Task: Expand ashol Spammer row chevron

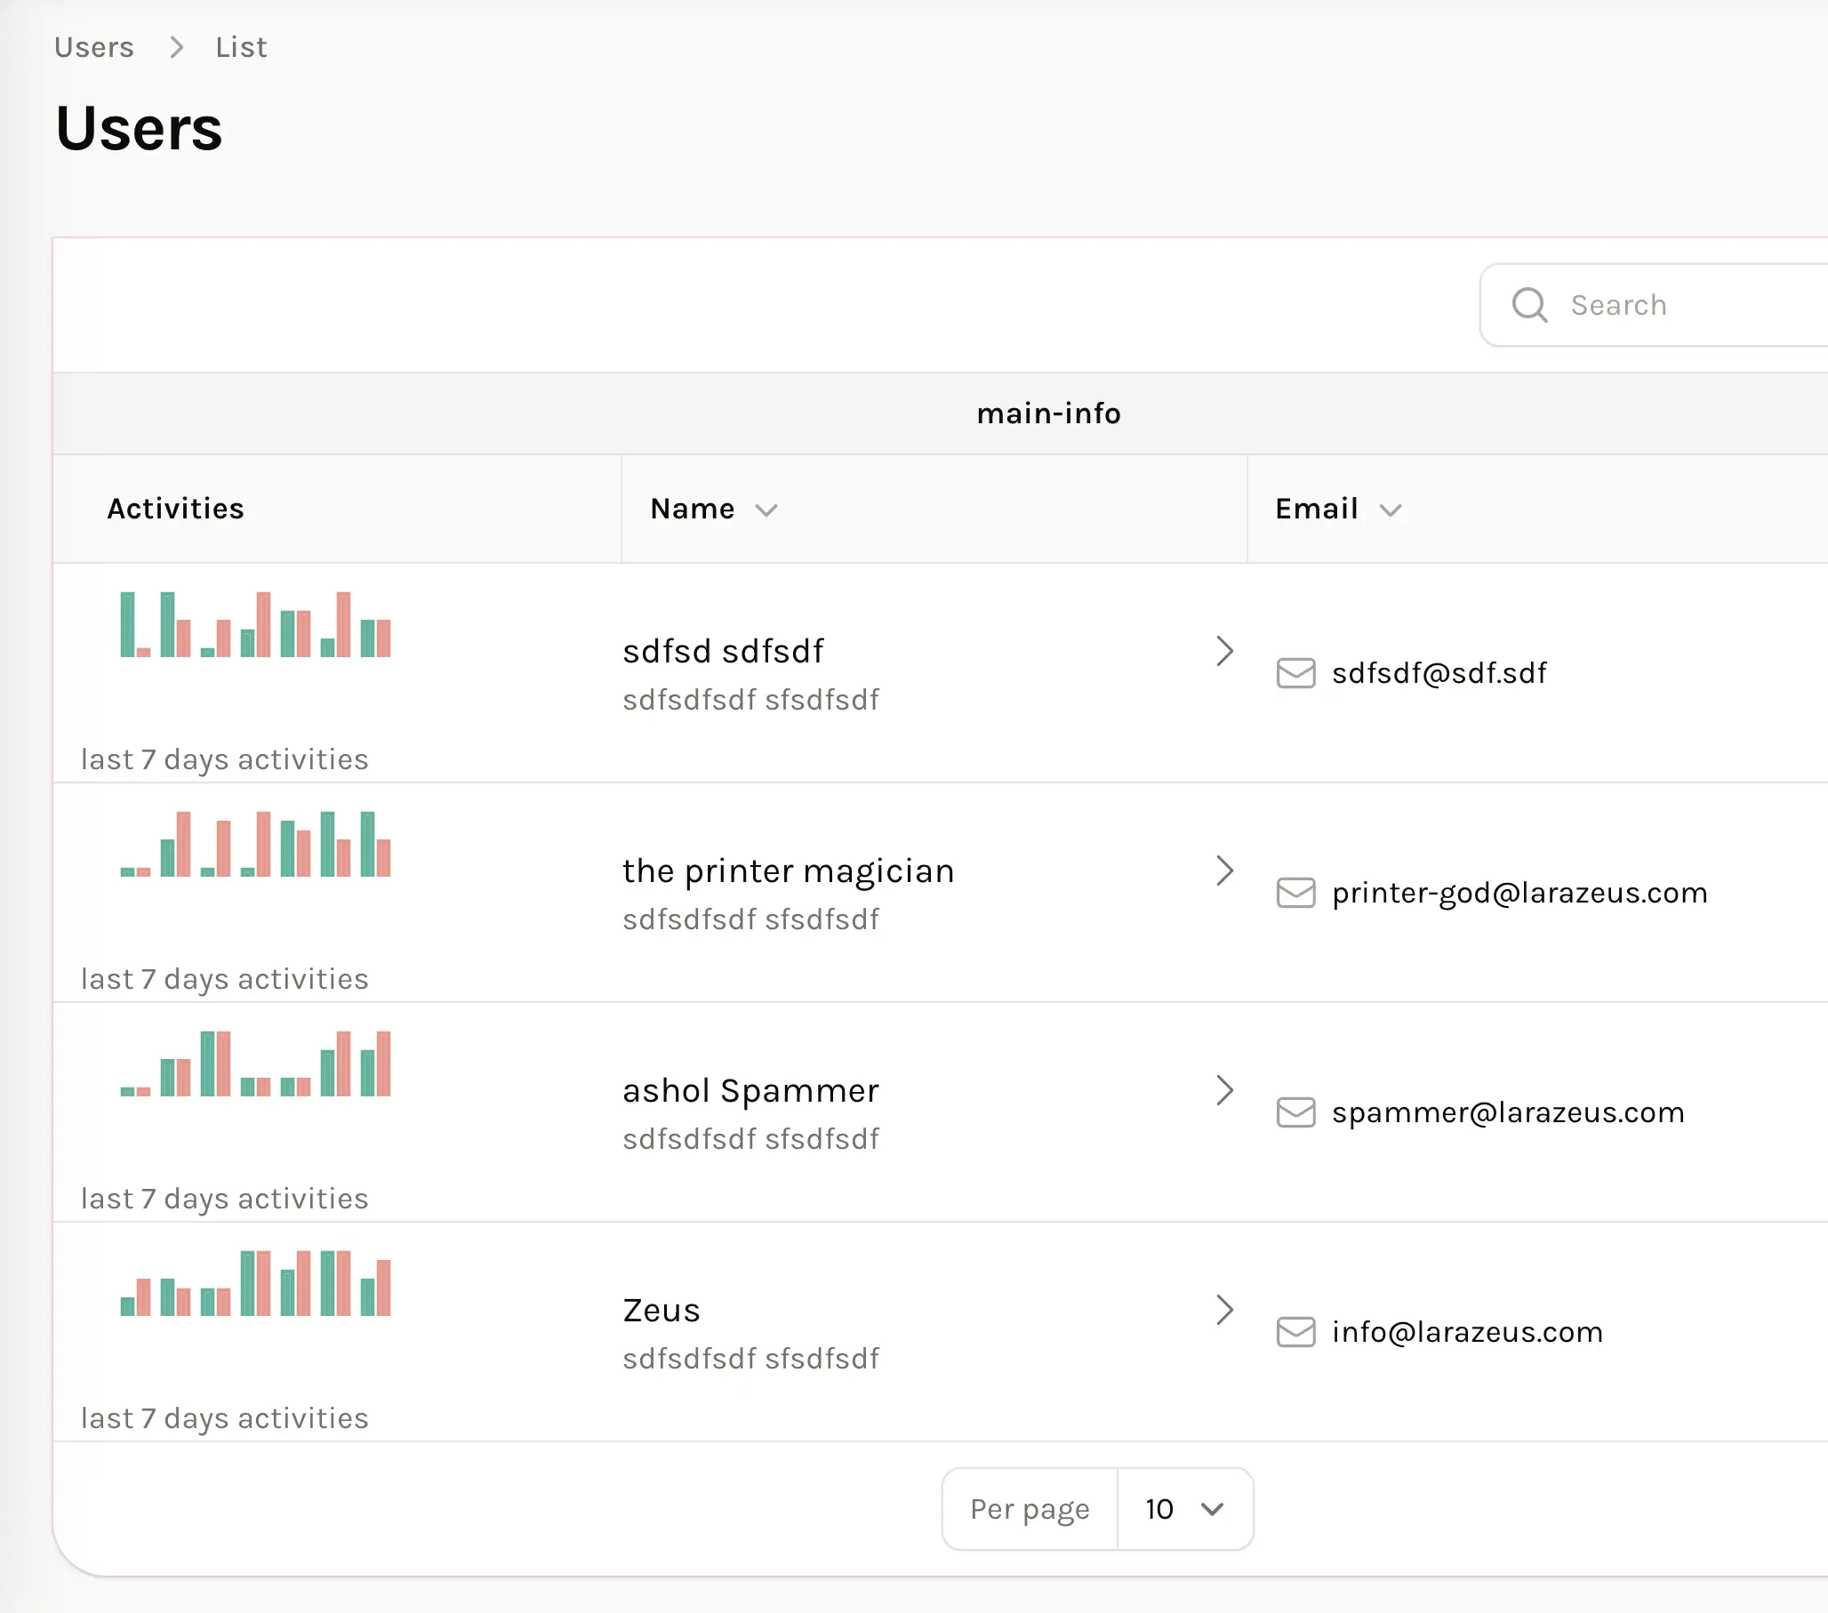Action: 1223,1090
